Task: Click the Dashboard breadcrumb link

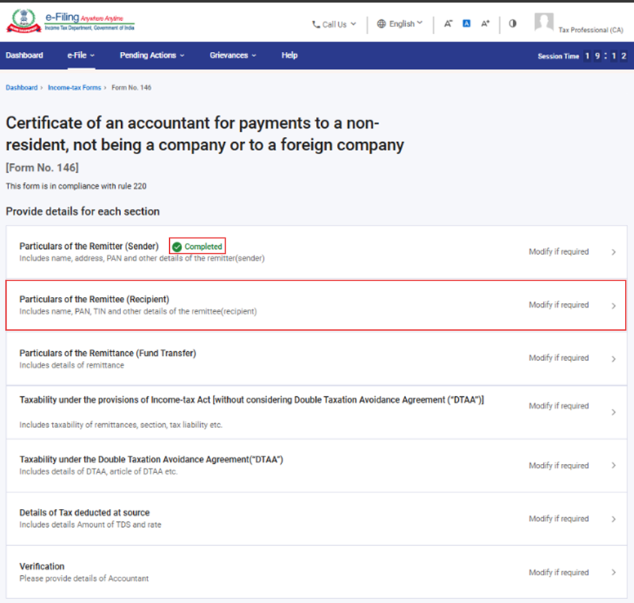Action: (21, 88)
